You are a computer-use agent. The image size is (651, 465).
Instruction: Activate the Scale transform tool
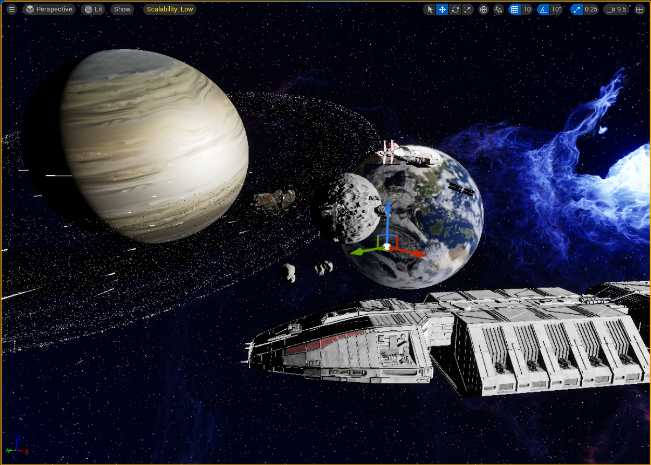coord(468,9)
